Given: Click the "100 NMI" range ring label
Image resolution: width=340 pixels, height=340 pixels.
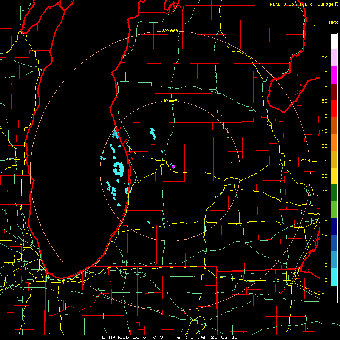Looking at the screenshot, I should pos(170,31).
